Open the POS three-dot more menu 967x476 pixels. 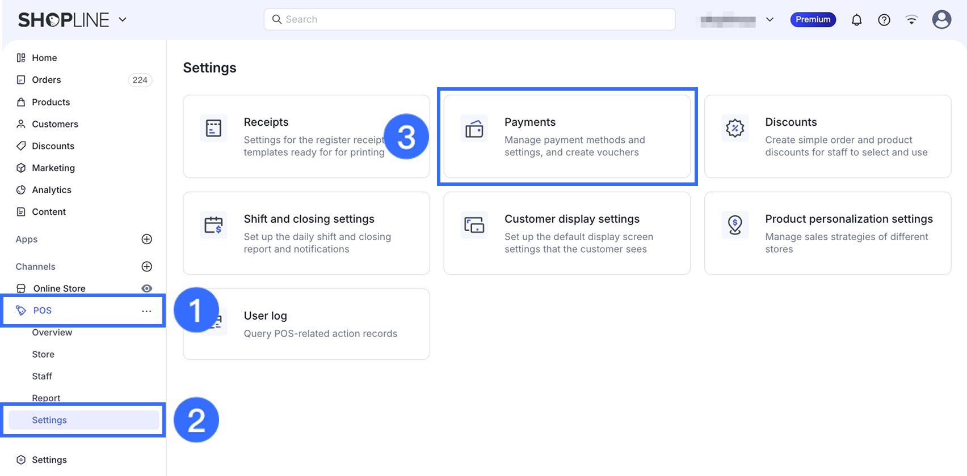point(146,311)
